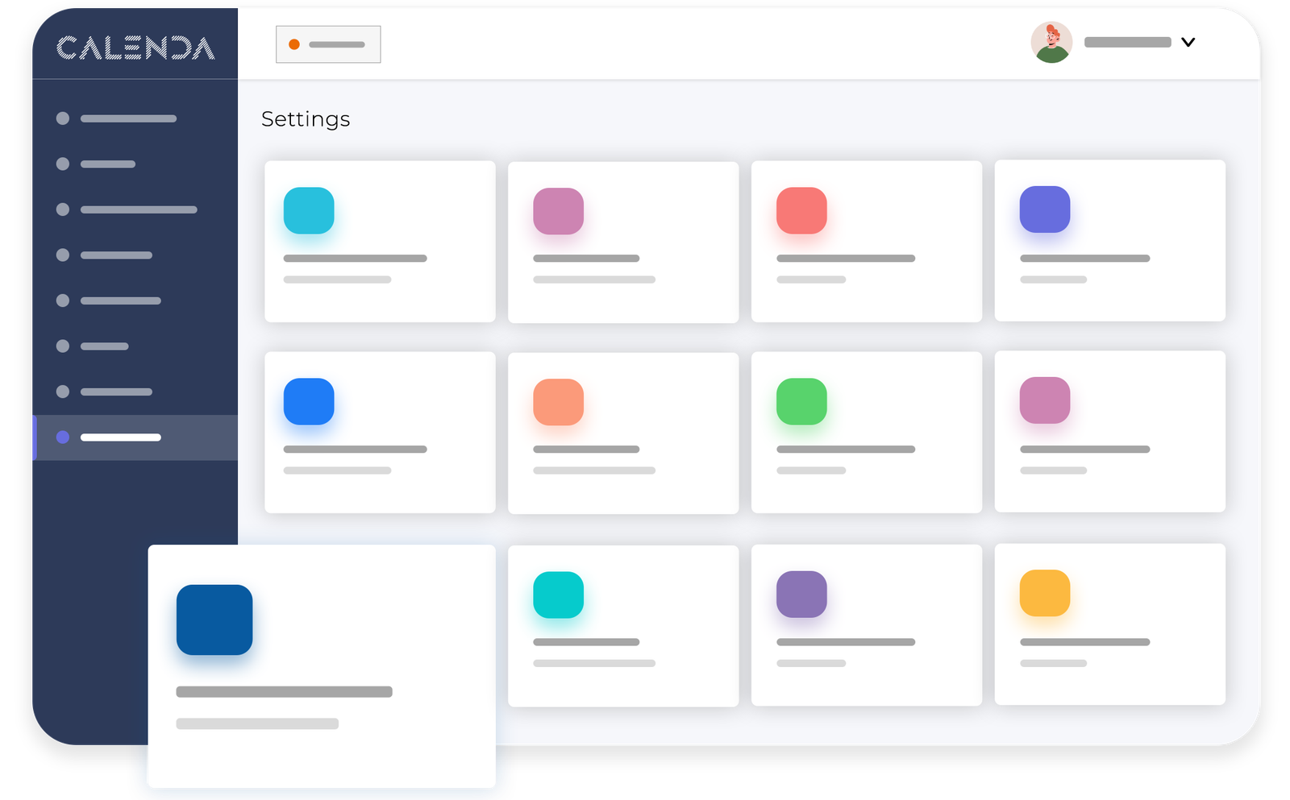Click the active purple dot in the sidebar

pos(63,437)
